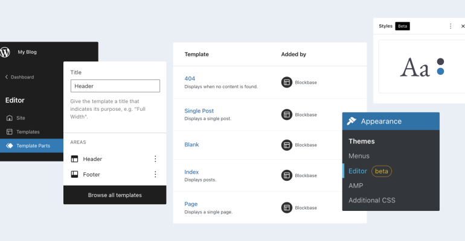This screenshot has height=241, width=465.
Task: Select Template Parts in Editor sidebar
Action: coord(33,146)
